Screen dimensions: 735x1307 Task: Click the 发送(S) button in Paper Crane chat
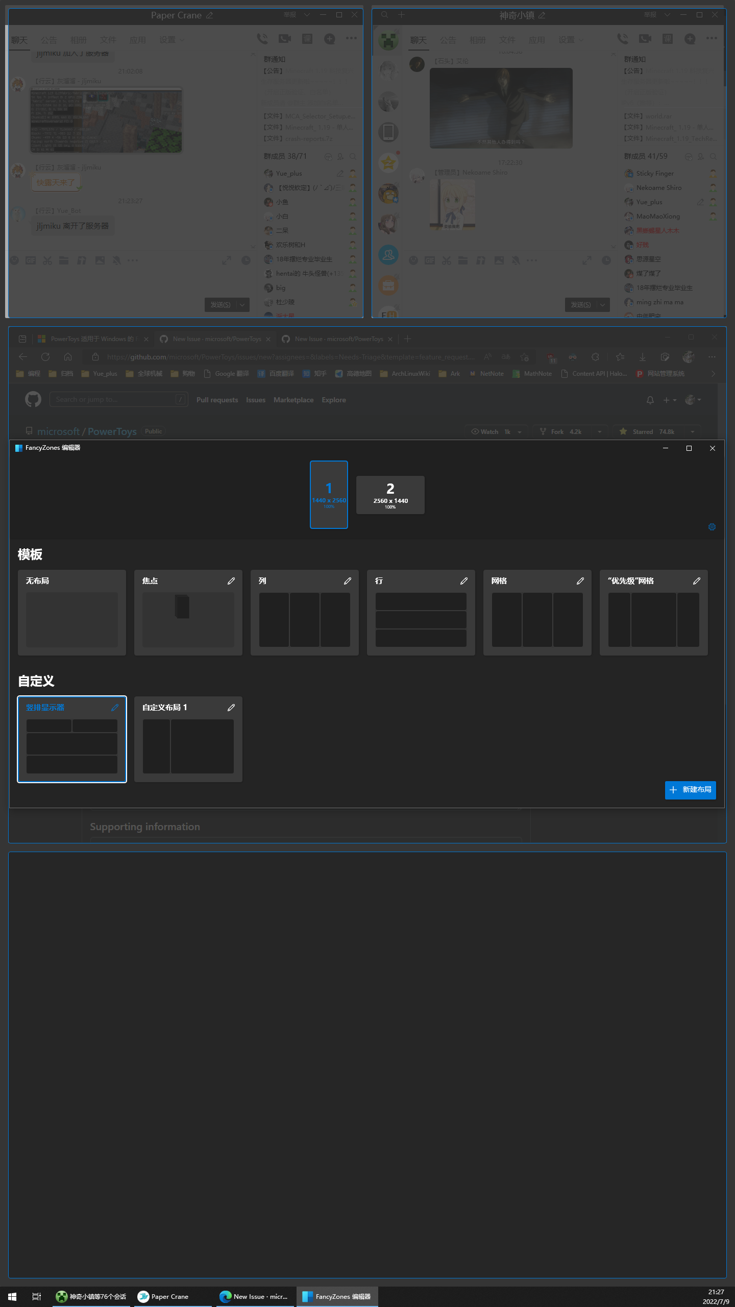tap(220, 305)
